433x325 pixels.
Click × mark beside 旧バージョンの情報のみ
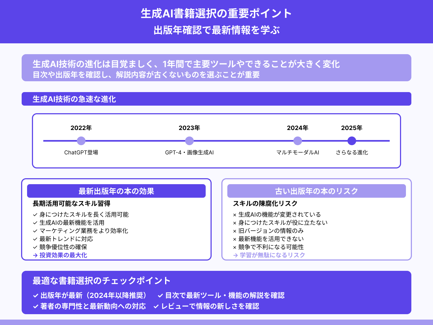235,231
